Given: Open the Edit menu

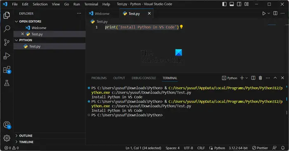Looking at the screenshot, I should click(25, 4).
